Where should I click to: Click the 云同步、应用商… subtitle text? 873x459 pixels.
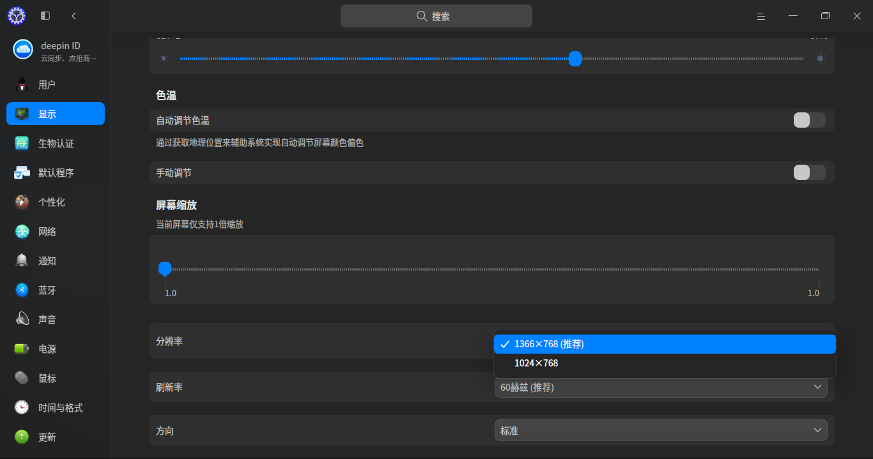tap(69, 59)
